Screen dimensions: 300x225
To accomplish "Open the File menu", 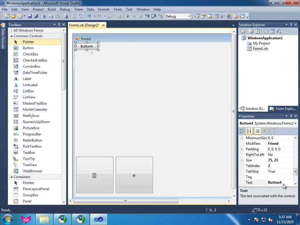I will [5, 9].
